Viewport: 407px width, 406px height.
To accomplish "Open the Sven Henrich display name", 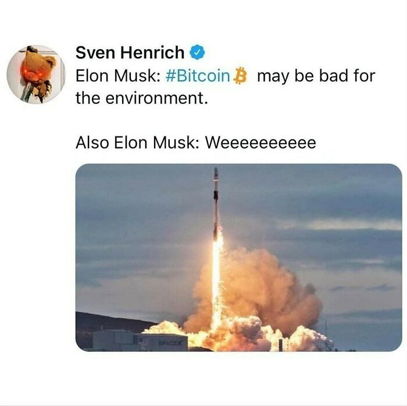I will click(130, 52).
